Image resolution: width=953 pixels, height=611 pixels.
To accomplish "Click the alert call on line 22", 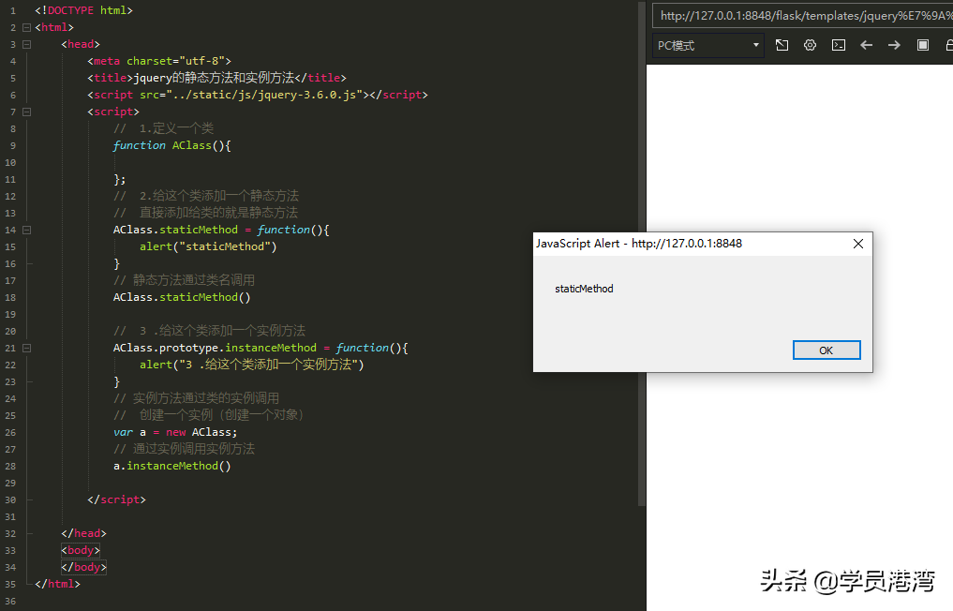I will click(x=252, y=365).
